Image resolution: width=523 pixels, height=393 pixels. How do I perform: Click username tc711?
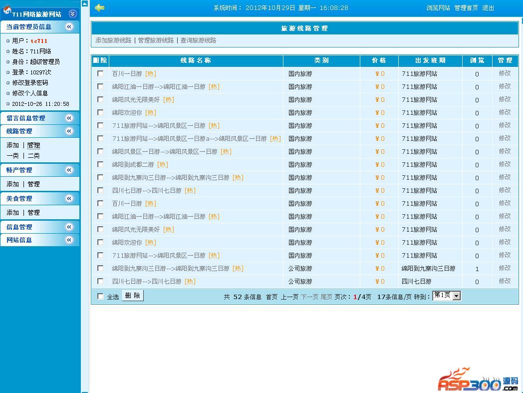39,41
